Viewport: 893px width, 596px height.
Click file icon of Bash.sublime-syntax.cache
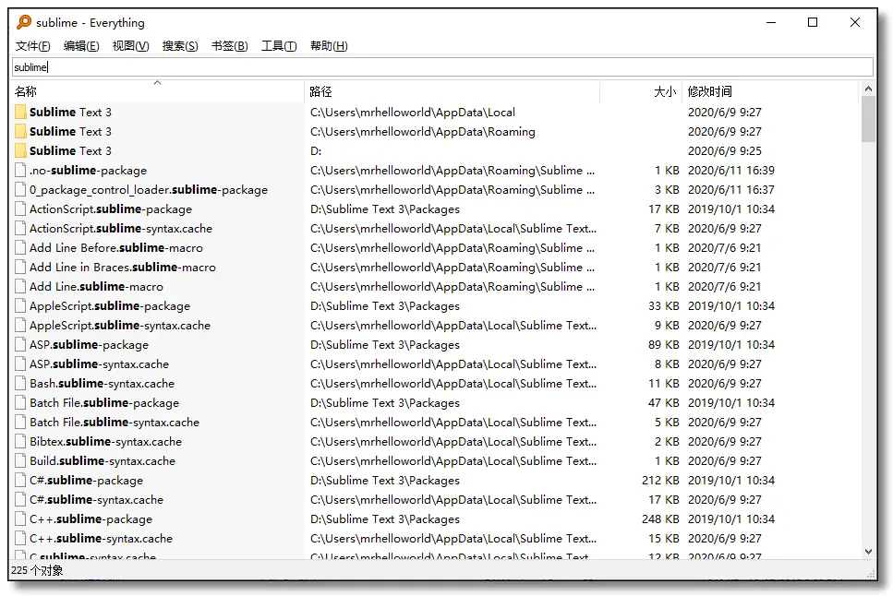[20, 383]
